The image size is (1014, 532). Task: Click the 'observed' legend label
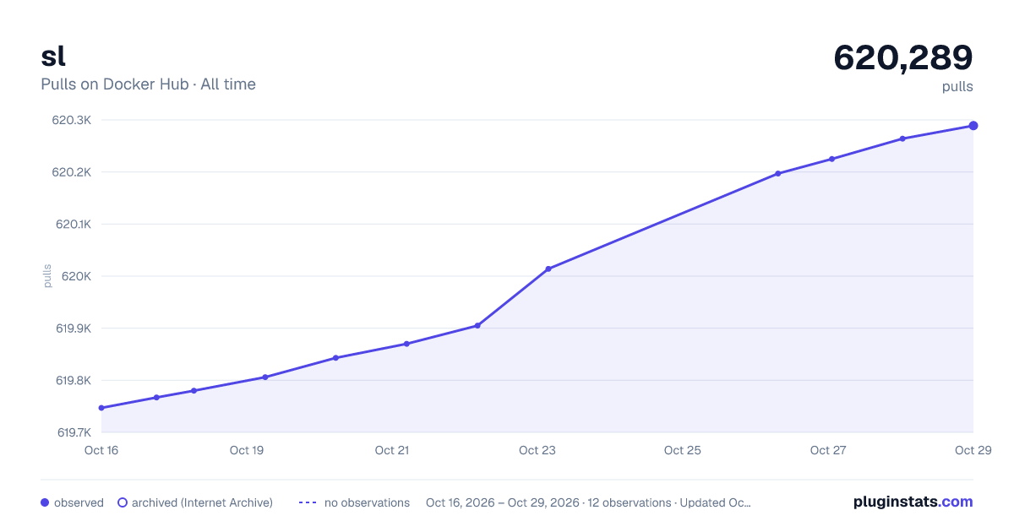click(79, 502)
